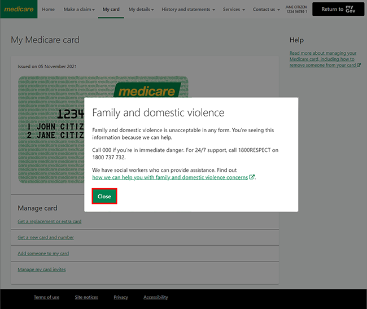Click the dialog title Family and domestic violence
The height and width of the screenshot is (309, 367).
(x=158, y=112)
